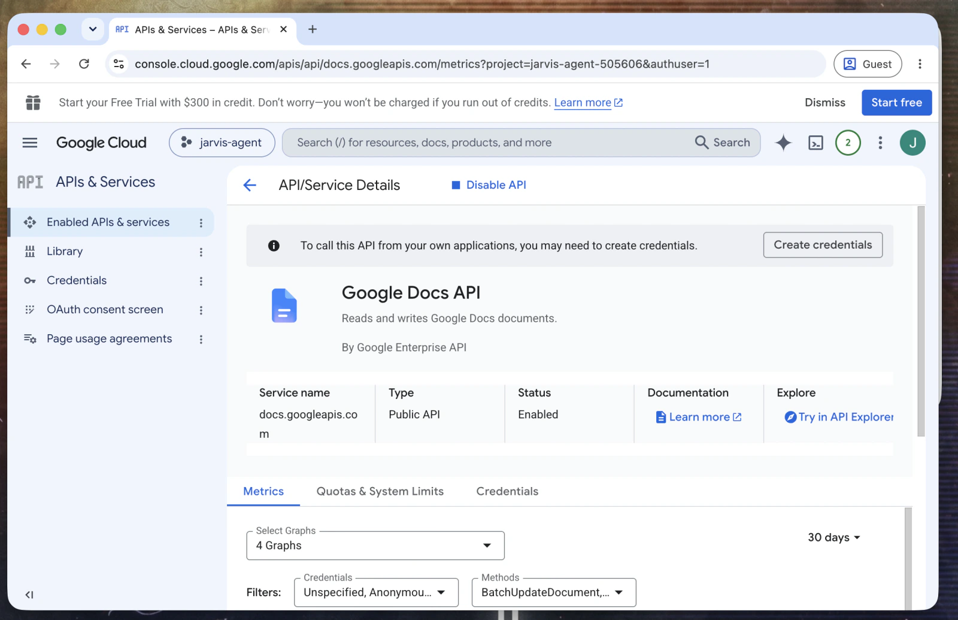
Task: Open the tab search chevron
Action: pyautogui.click(x=93, y=29)
